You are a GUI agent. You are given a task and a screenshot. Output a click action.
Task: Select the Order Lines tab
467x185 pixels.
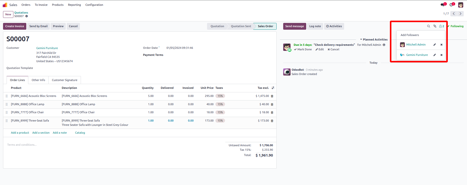coord(17,80)
